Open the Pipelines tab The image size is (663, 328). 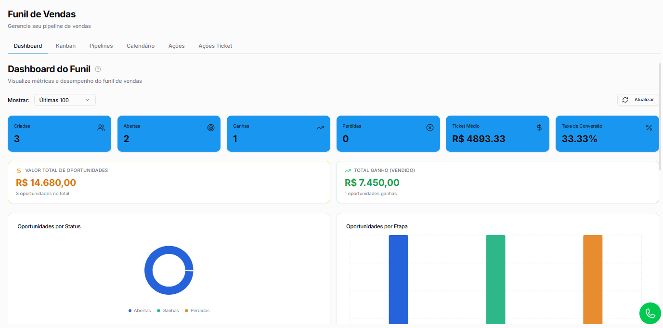tap(101, 46)
